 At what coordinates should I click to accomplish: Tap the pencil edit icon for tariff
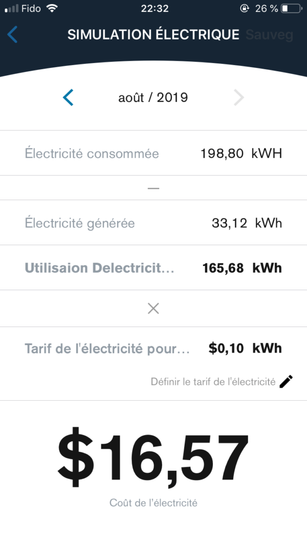click(x=287, y=382)
